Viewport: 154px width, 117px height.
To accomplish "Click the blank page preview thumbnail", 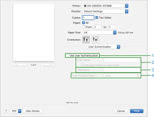I will [x=34, y=33].
